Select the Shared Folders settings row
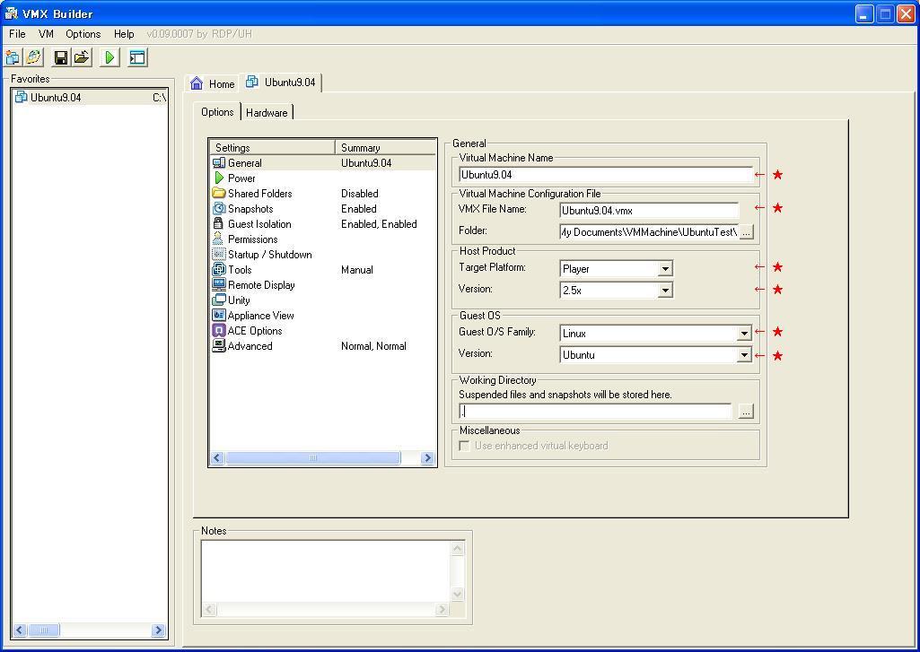 (323, 194)
